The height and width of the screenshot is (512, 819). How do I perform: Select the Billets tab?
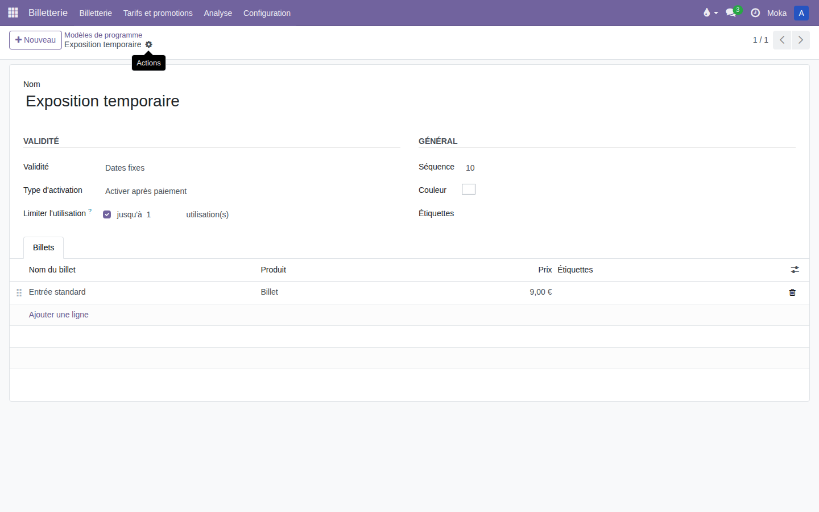click(43, 247)
